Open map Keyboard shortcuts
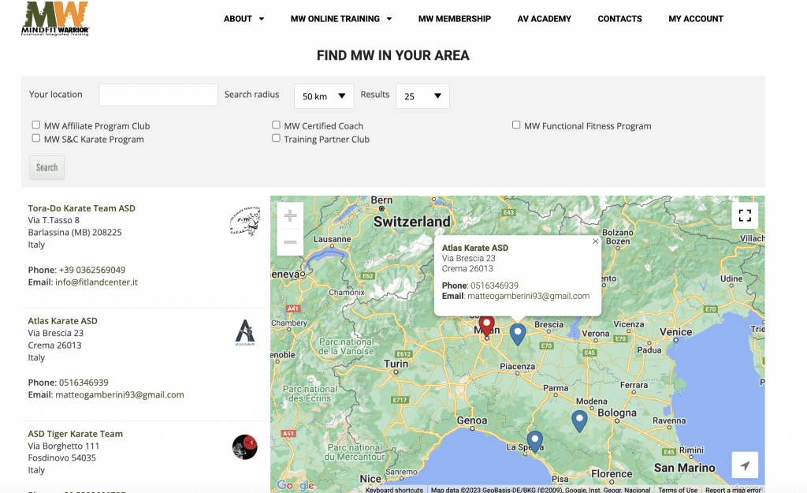 394,490
